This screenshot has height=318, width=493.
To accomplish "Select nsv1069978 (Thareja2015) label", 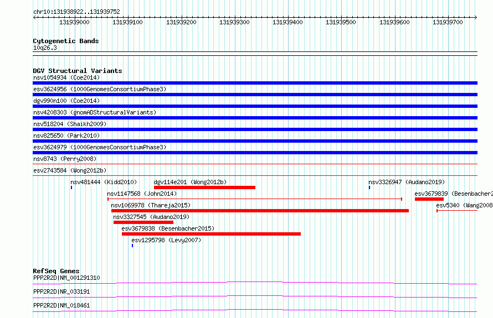I will coord(151,205).
